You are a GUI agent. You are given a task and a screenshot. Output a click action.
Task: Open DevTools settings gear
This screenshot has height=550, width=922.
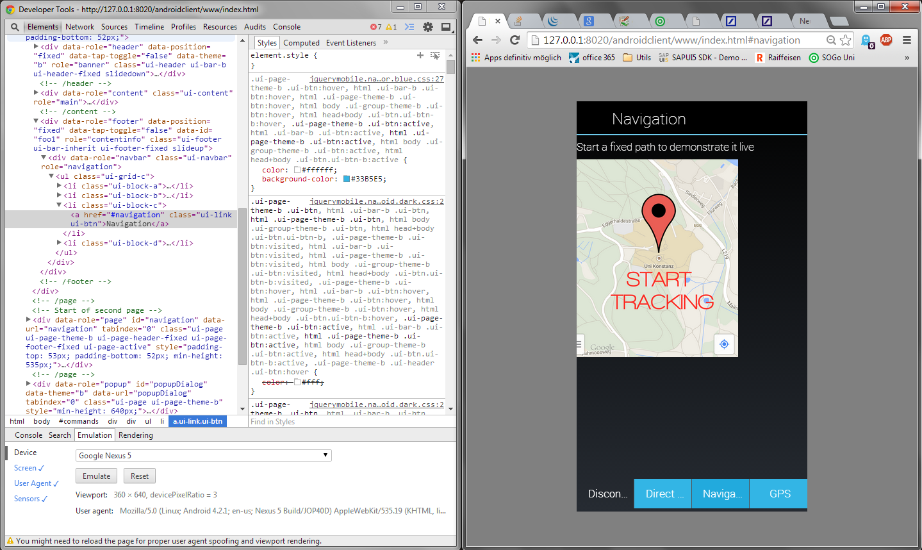click(428, 27)
